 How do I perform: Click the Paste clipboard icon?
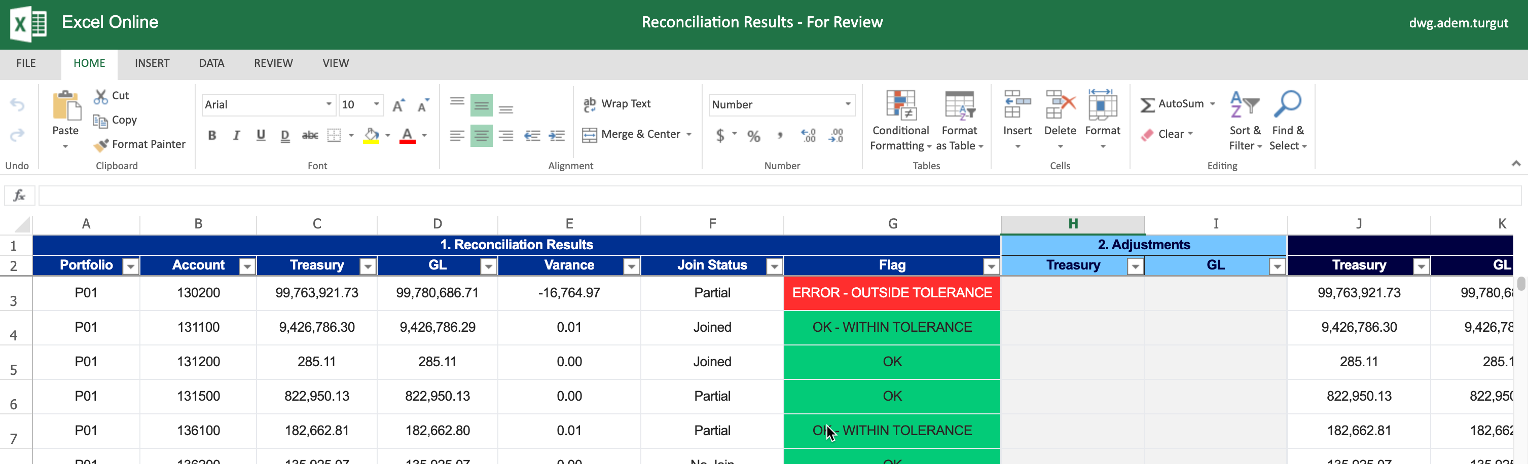click(65, 107)
